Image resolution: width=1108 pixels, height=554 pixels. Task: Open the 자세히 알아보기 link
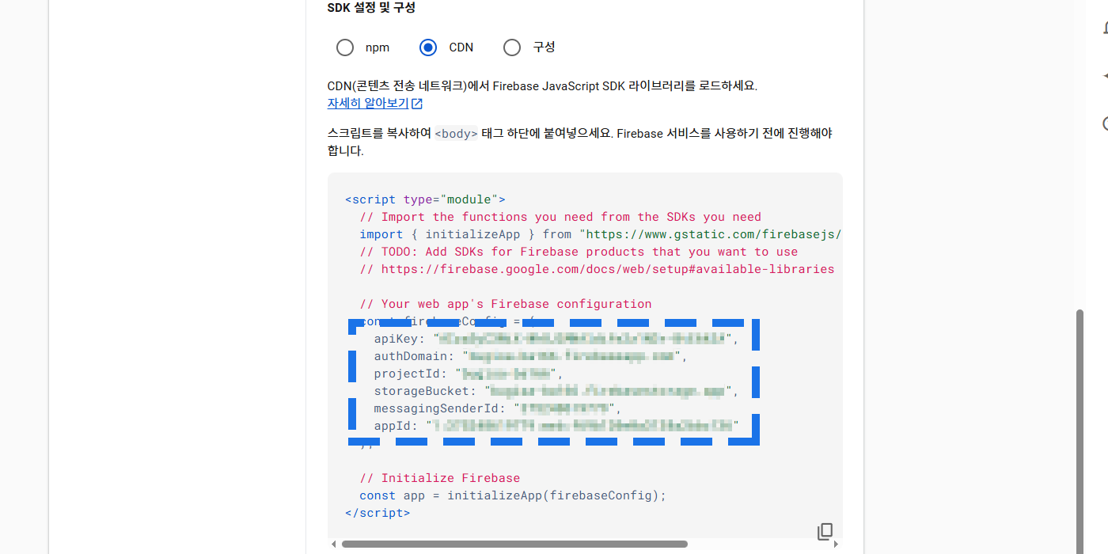click(x=368, y=104)
